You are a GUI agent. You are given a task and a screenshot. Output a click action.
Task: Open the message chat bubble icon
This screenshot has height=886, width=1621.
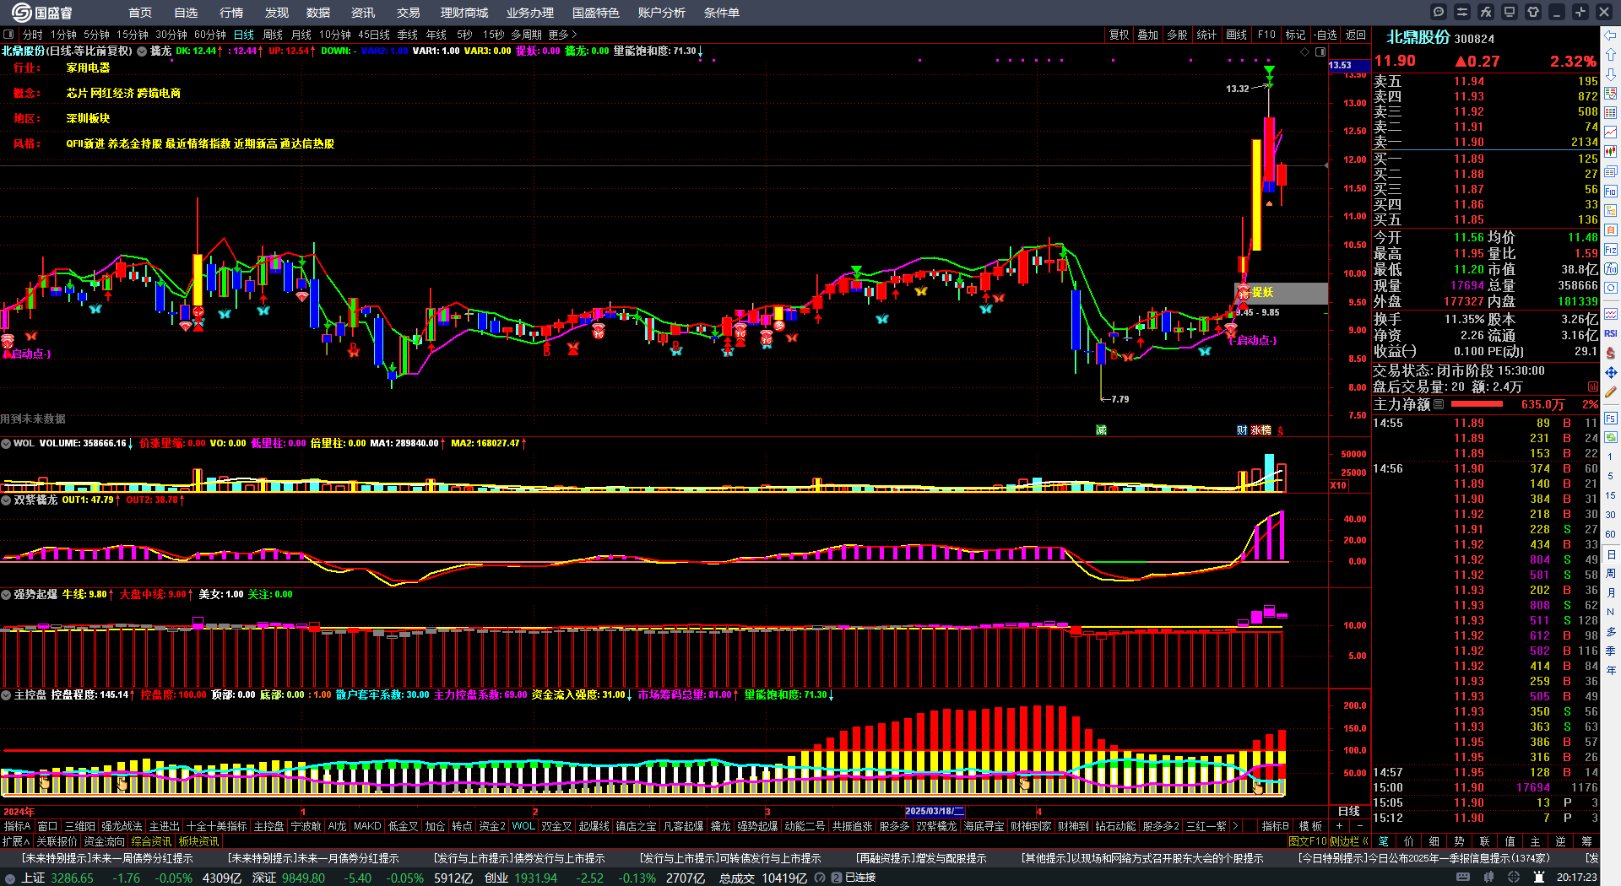pyautogui.click(x=1439, y=12)
